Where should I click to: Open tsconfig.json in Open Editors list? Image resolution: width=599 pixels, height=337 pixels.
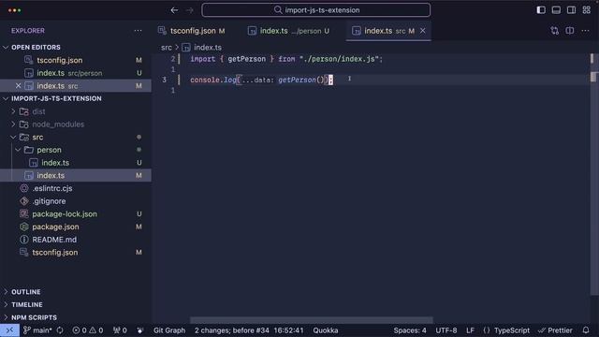click(76, 60)
